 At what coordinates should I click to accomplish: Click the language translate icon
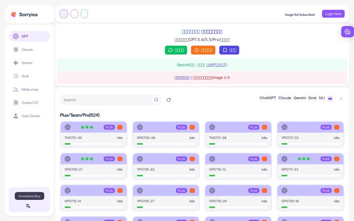(x=28, y=206)
